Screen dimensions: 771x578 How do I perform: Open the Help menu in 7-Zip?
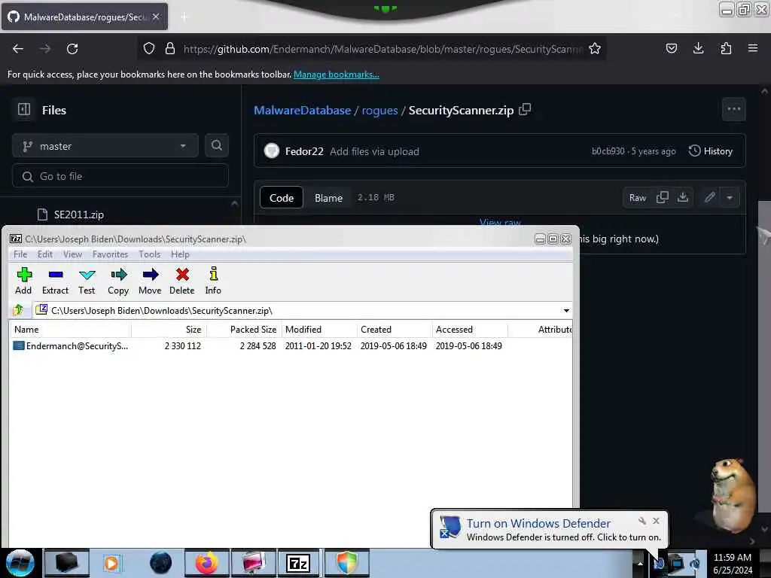pyautogui.click(x=180, y=254)
